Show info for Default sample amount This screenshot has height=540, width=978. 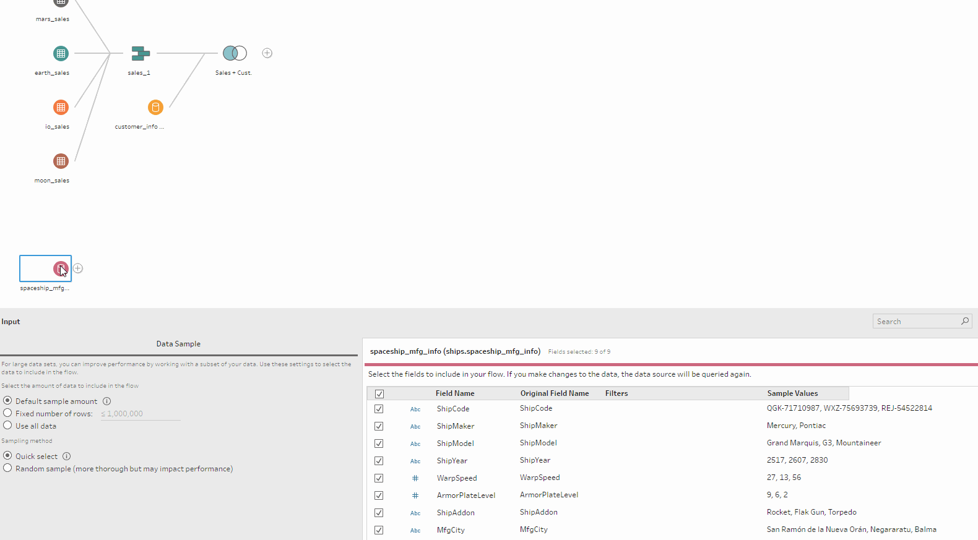coord(106,401)
